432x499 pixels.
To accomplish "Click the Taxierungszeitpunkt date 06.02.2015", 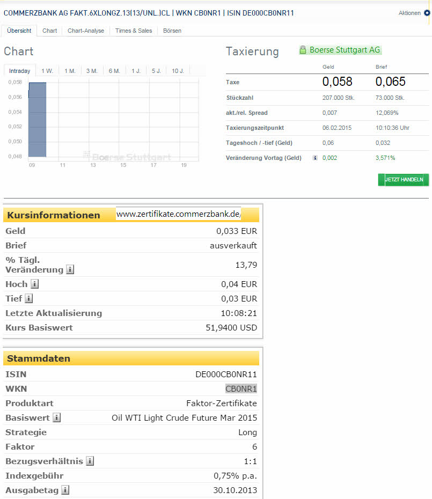I will pos(337,128).
